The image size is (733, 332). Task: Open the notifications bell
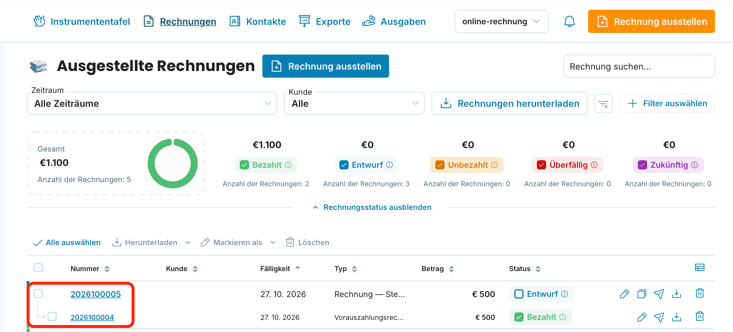[x=569, y=21]
